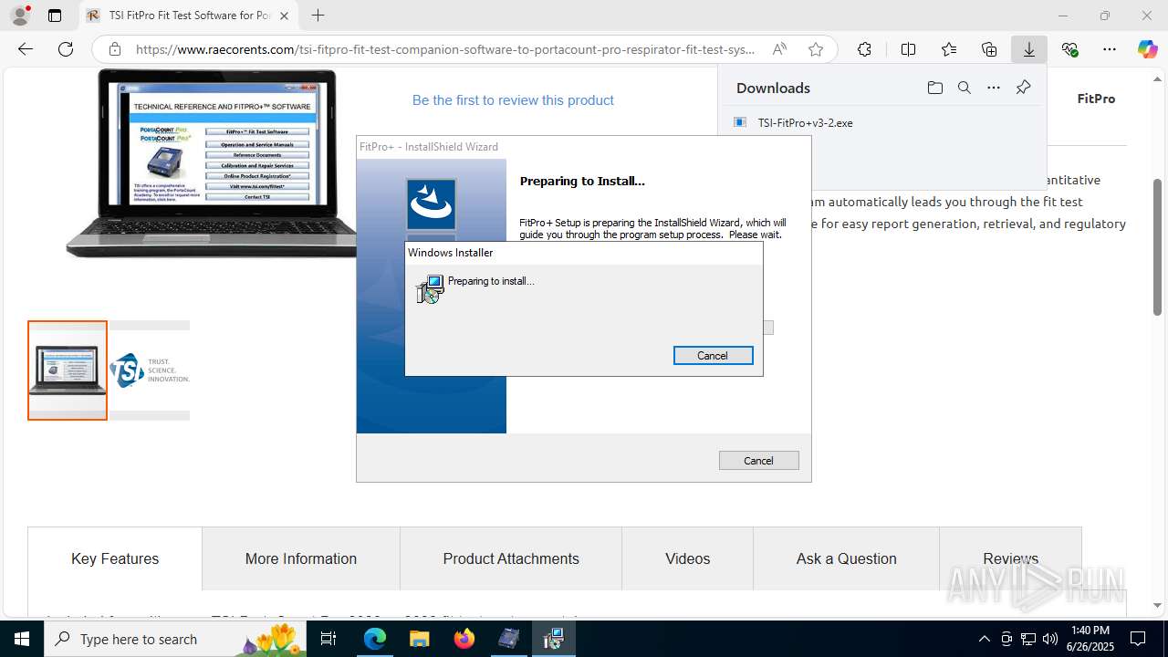Open Collections icon

(989, 49)
